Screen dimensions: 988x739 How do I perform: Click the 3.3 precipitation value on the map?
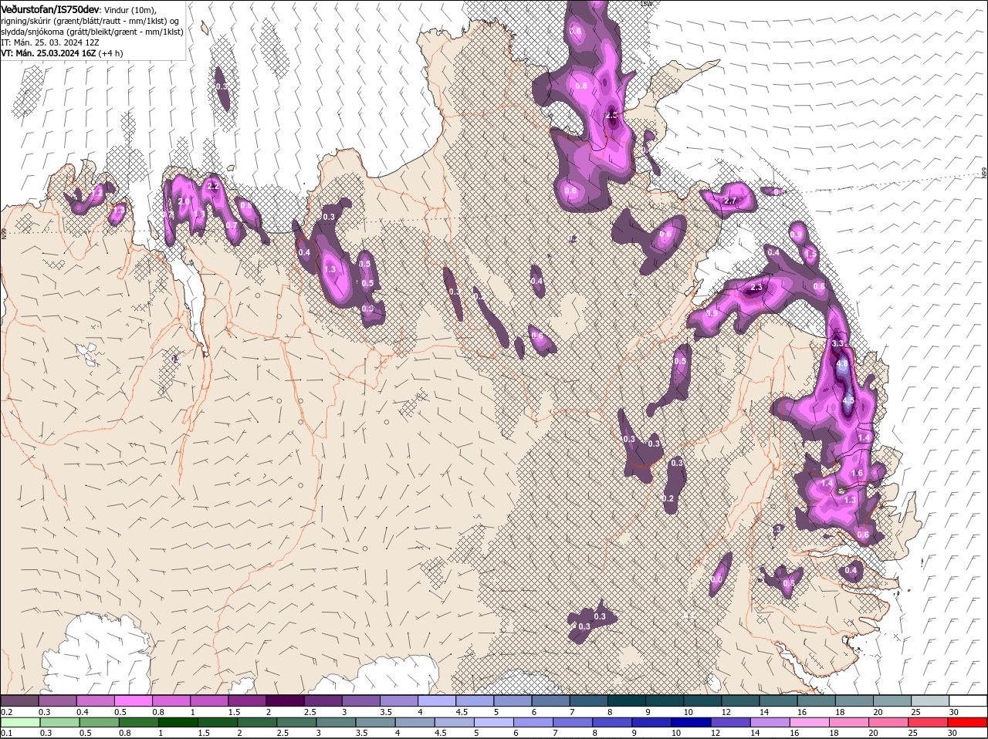pyautogui.click(x=839, y=343)
